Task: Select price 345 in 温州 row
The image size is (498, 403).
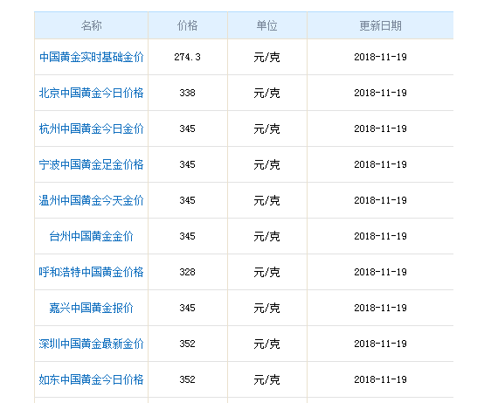Action: [187, 200]
